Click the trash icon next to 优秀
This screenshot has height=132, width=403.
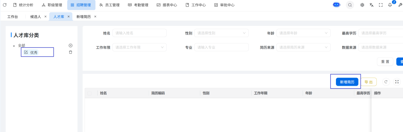pyautogui.click(x=71, y=52)
